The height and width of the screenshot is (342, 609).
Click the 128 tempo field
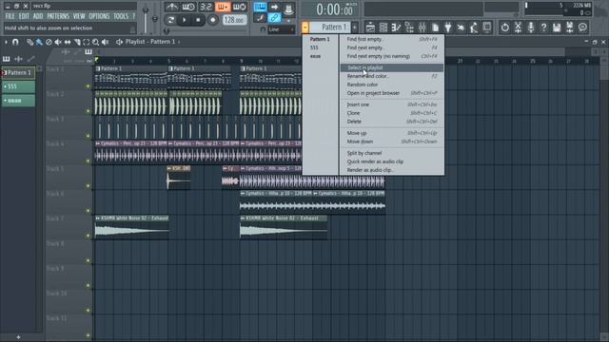click(x=234, y=20)
